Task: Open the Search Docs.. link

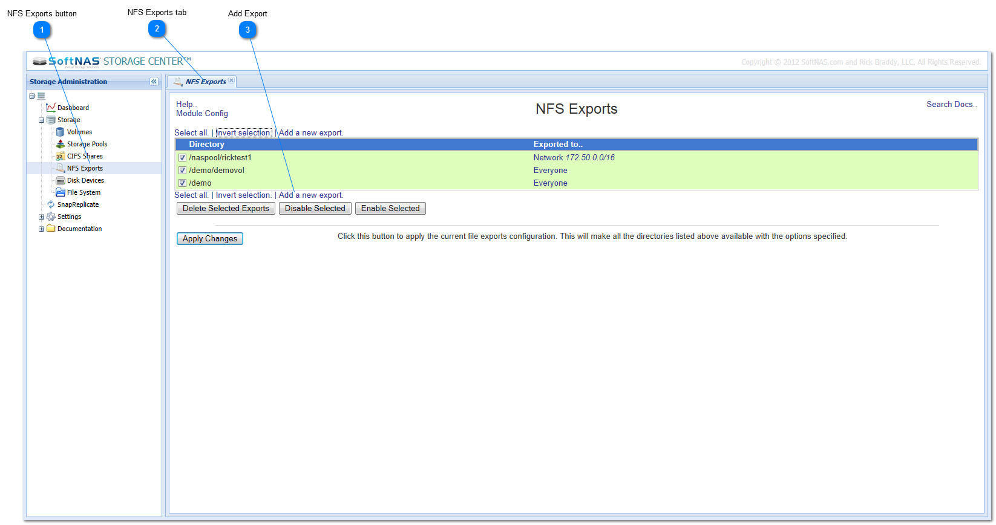Action: pos(951,104)
